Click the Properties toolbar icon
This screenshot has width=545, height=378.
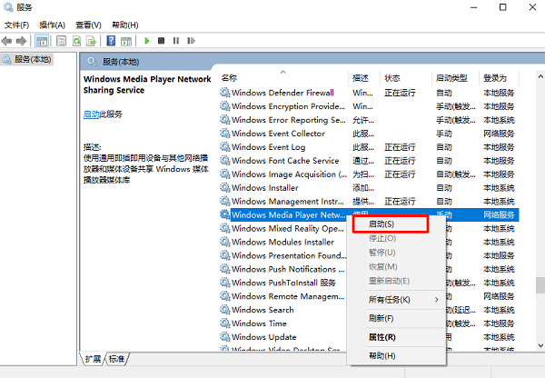pyautogui.click(x=61, y=41)
